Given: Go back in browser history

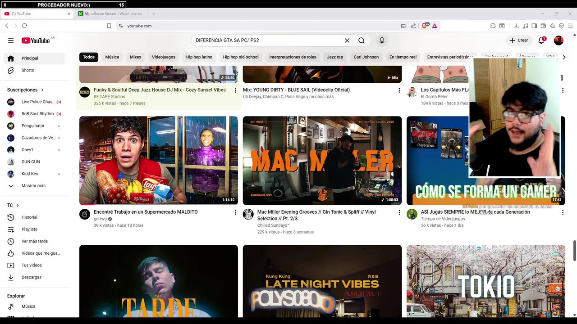Looking at the screenshot, I should [7, 26].
